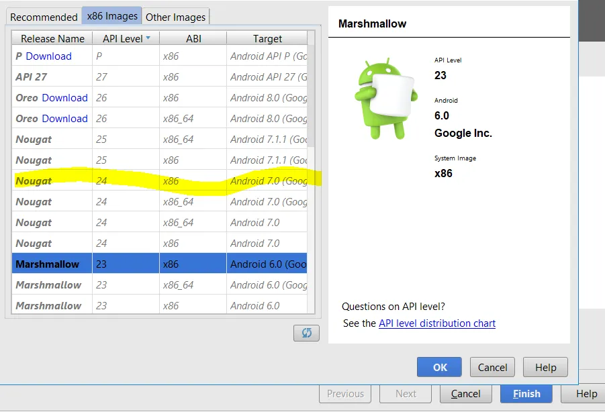Download the Oreo x86_64 system image
Screen dimensions: 605x416
click(x=65, y=119)
